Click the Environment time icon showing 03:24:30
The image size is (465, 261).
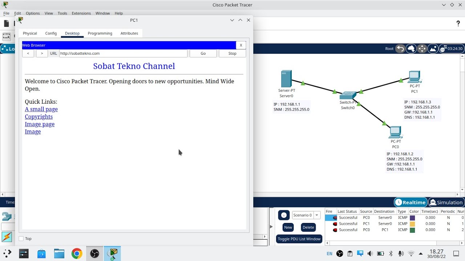pos(451,49)
